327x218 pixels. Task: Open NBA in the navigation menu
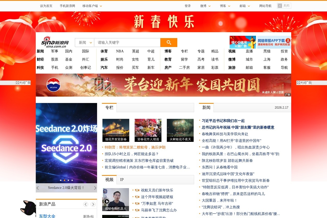click(x=120, y=51)
